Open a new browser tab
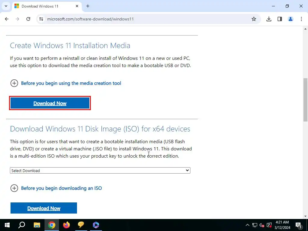The image size is (308, 231). [x=88, y=6]
